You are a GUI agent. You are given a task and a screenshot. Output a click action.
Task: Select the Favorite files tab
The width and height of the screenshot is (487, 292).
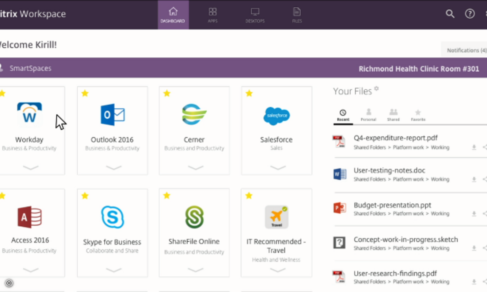(418, 116)
